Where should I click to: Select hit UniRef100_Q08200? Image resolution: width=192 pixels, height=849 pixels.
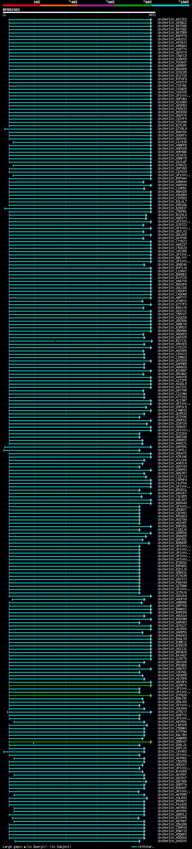click(172, 841)
